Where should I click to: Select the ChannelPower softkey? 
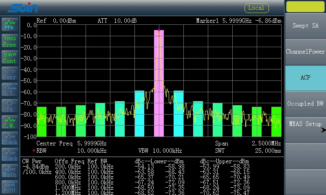pyautogui.click(x=305, y=52)
